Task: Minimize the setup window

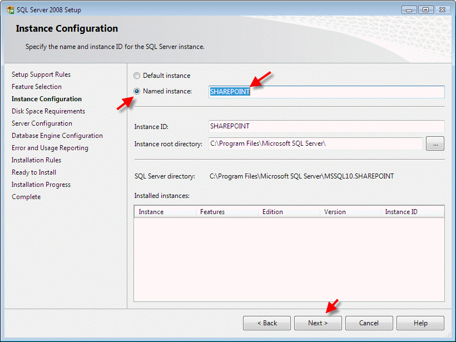Action: click(409, 10)
